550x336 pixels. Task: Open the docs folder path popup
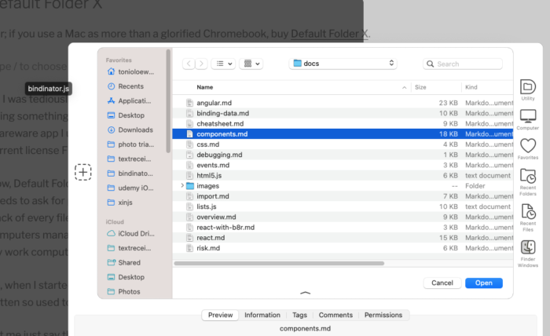tap(343, 64)
